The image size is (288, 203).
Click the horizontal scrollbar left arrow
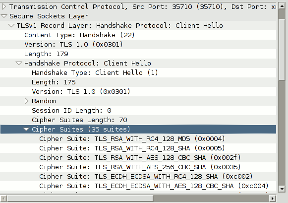coord(3,199)
